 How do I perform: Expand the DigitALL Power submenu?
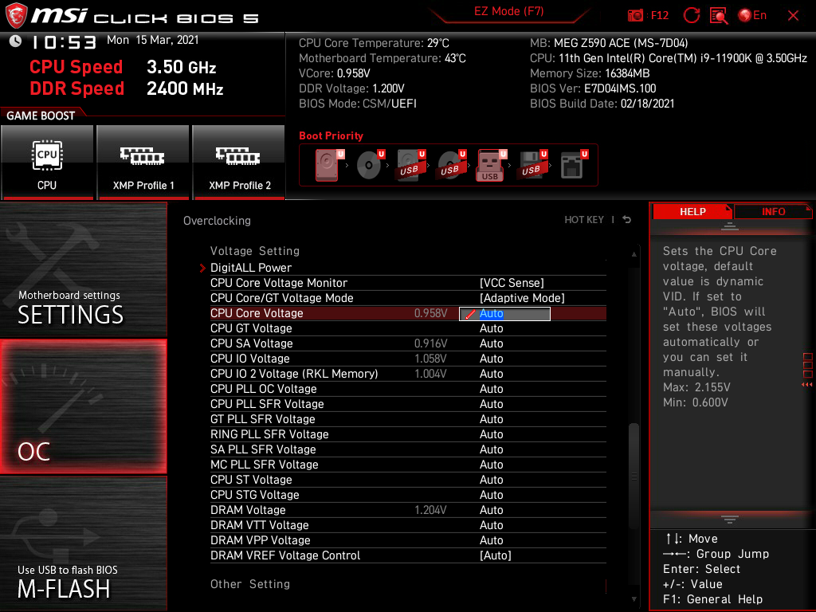(251, 268)
